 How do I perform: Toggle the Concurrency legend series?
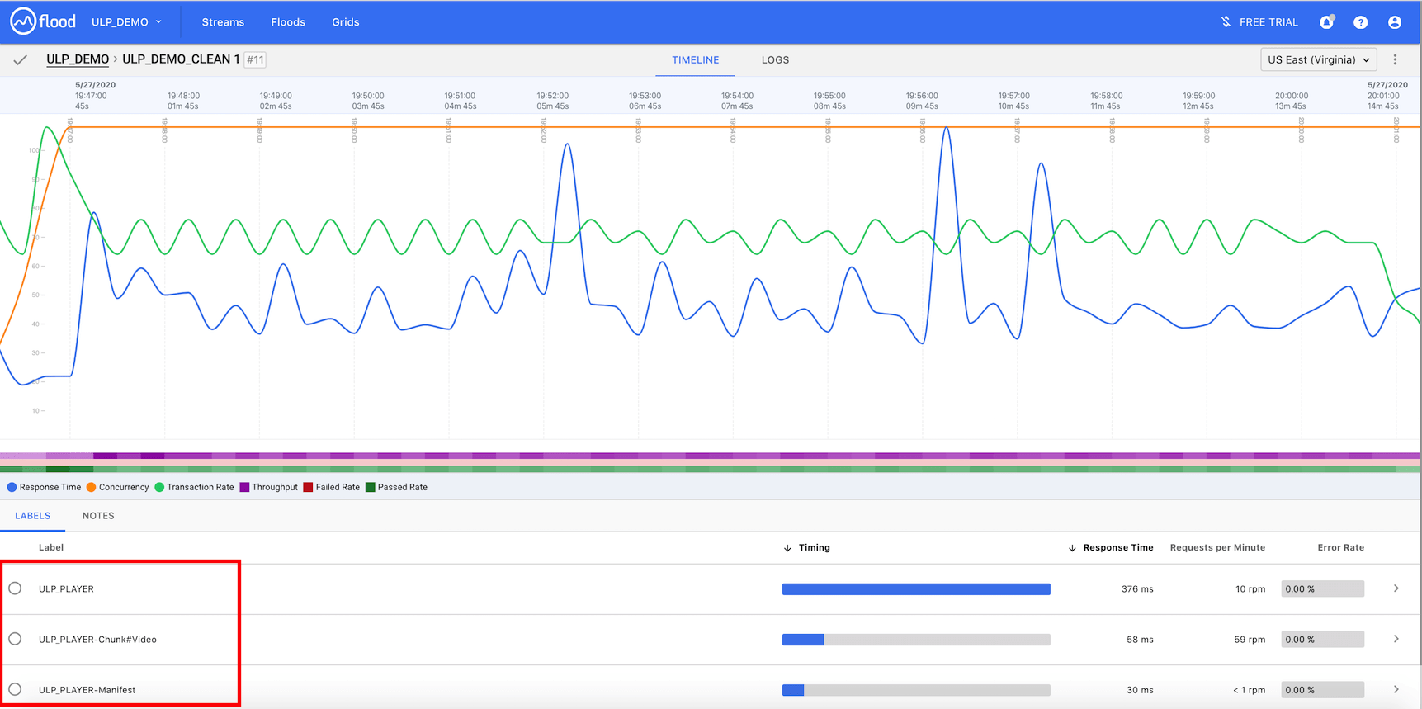pos(117,487)
